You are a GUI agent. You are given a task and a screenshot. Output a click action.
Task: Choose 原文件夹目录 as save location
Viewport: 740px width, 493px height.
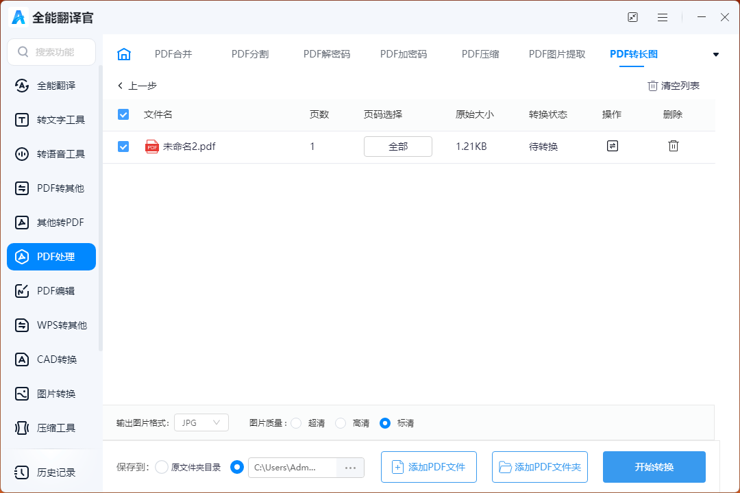[x=162, y=467]
